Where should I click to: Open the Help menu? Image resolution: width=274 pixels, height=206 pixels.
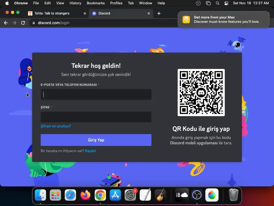pos(161,3)
